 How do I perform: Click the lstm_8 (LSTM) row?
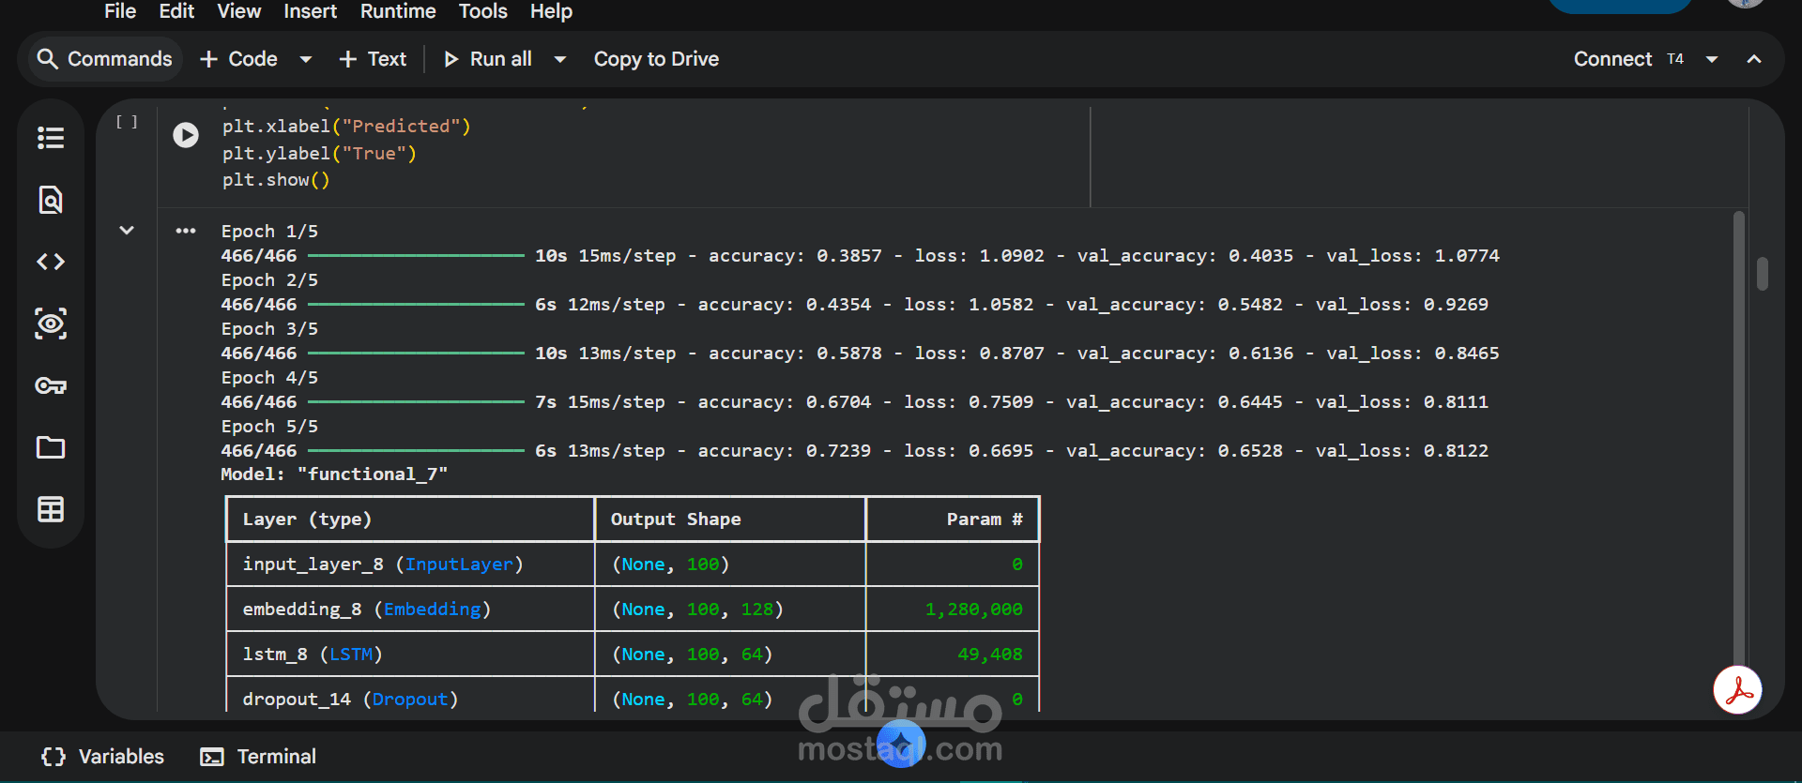coord(633,655)
